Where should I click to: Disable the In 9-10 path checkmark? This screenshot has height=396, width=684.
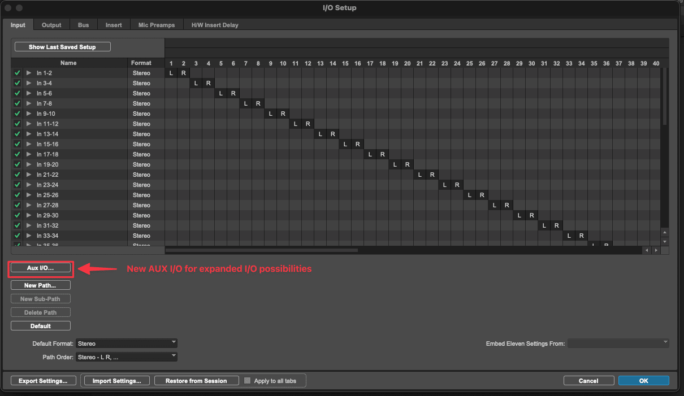[x=17, y=114]
